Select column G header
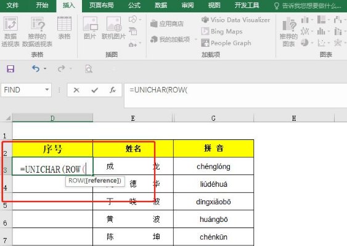 pyautogui.click(x=213, y=118)
